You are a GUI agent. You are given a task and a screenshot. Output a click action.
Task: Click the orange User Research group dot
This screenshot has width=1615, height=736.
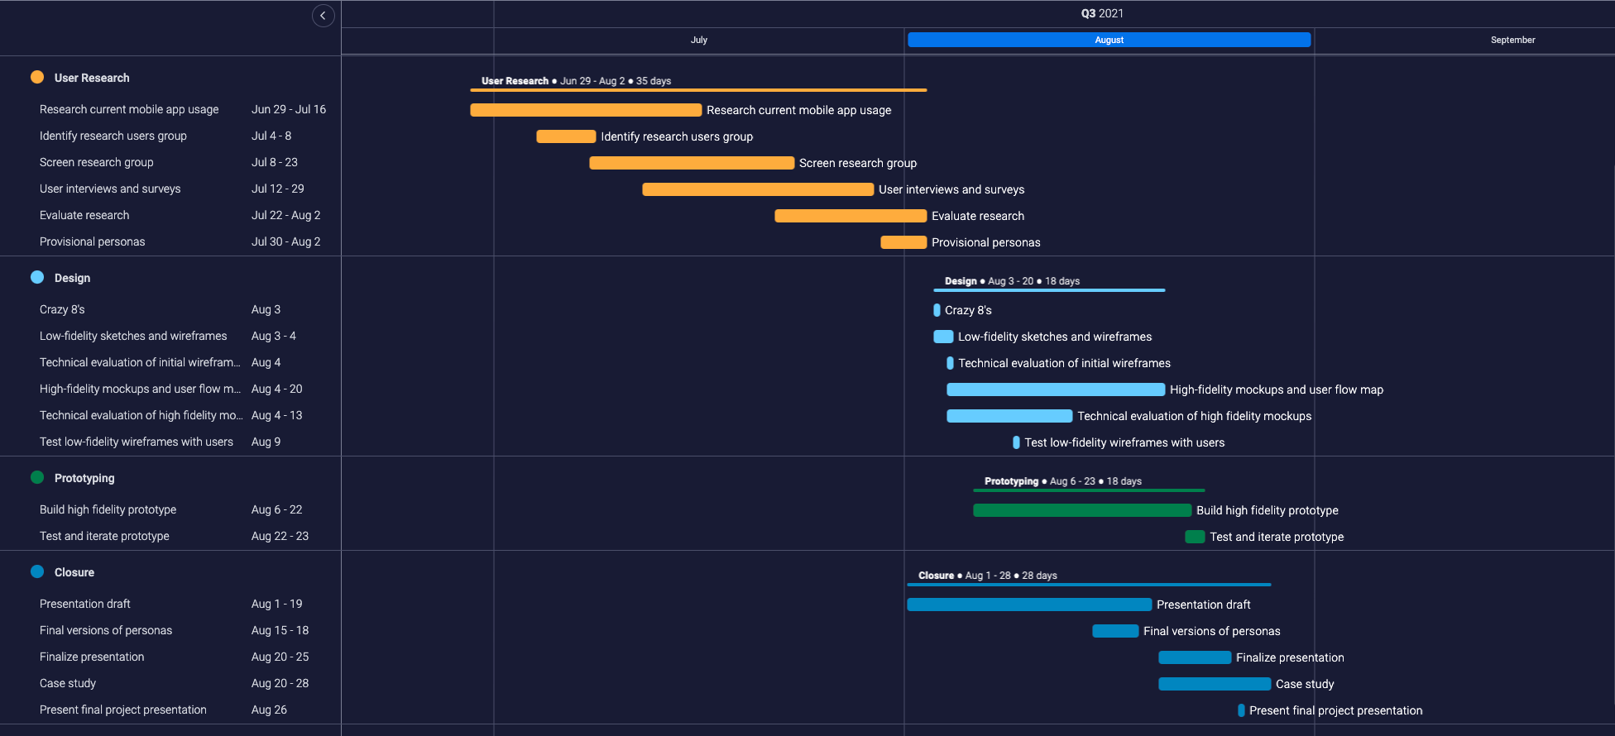37,77
